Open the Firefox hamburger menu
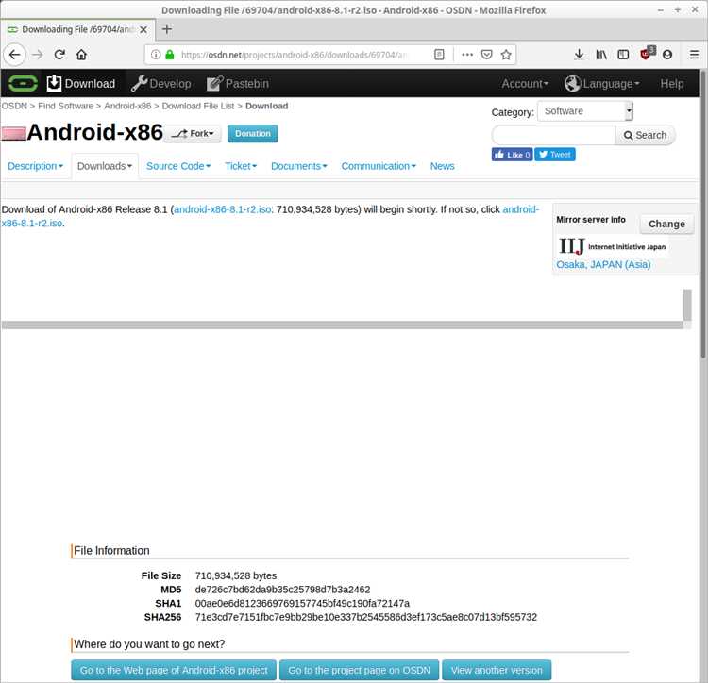The width and height of the screenshot is (708, 683). 694,55
